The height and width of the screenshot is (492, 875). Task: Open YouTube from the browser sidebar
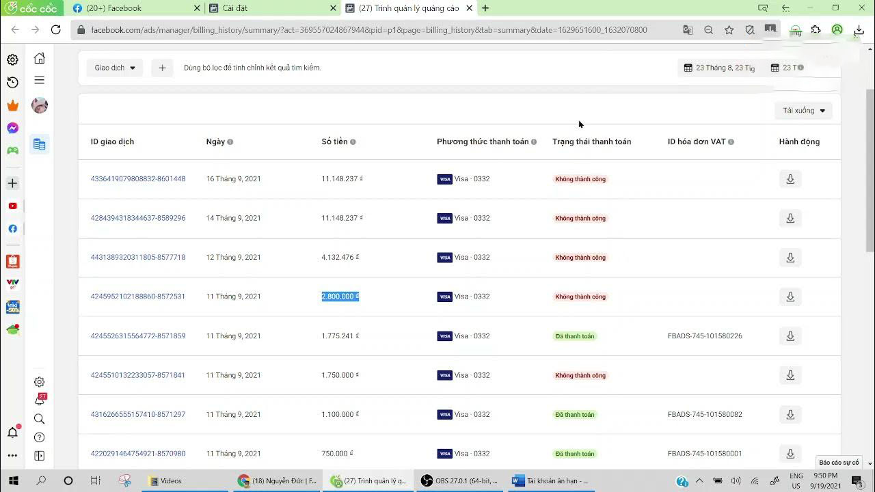tap(12, 206)
